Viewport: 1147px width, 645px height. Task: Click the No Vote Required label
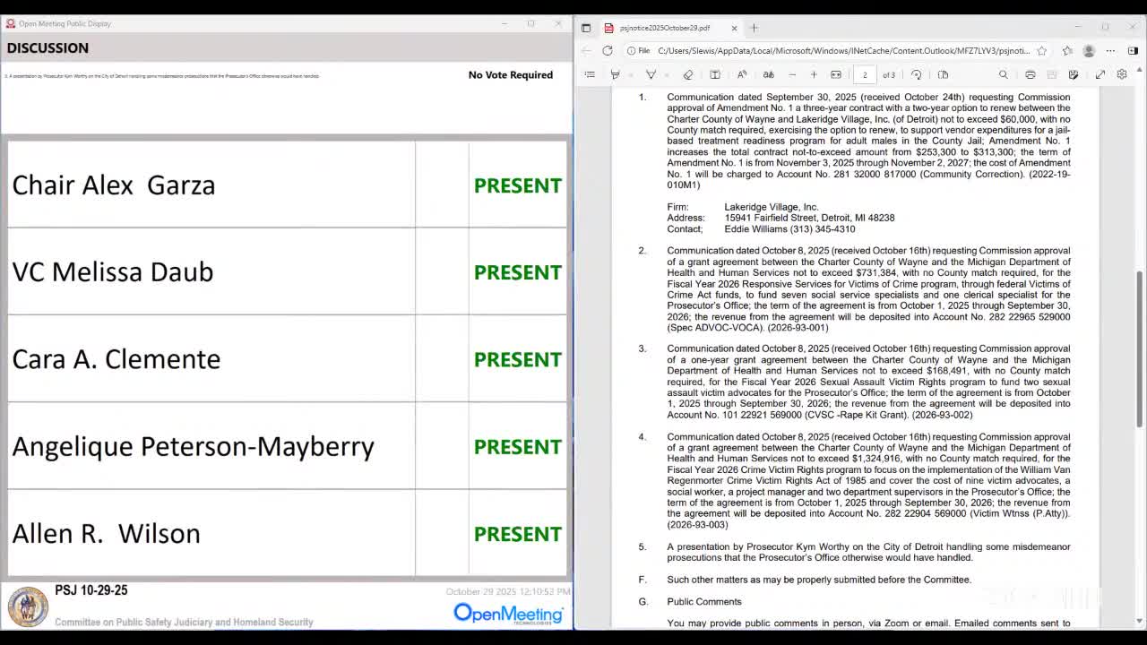[x=511, y=74]
